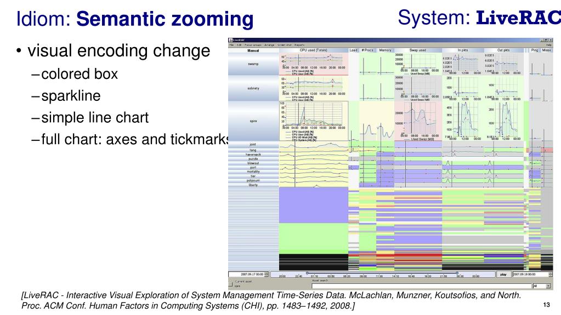Select the Ping column header
Image resolution: width=561 pixels, height=315 pixels.
click(535, 50)
